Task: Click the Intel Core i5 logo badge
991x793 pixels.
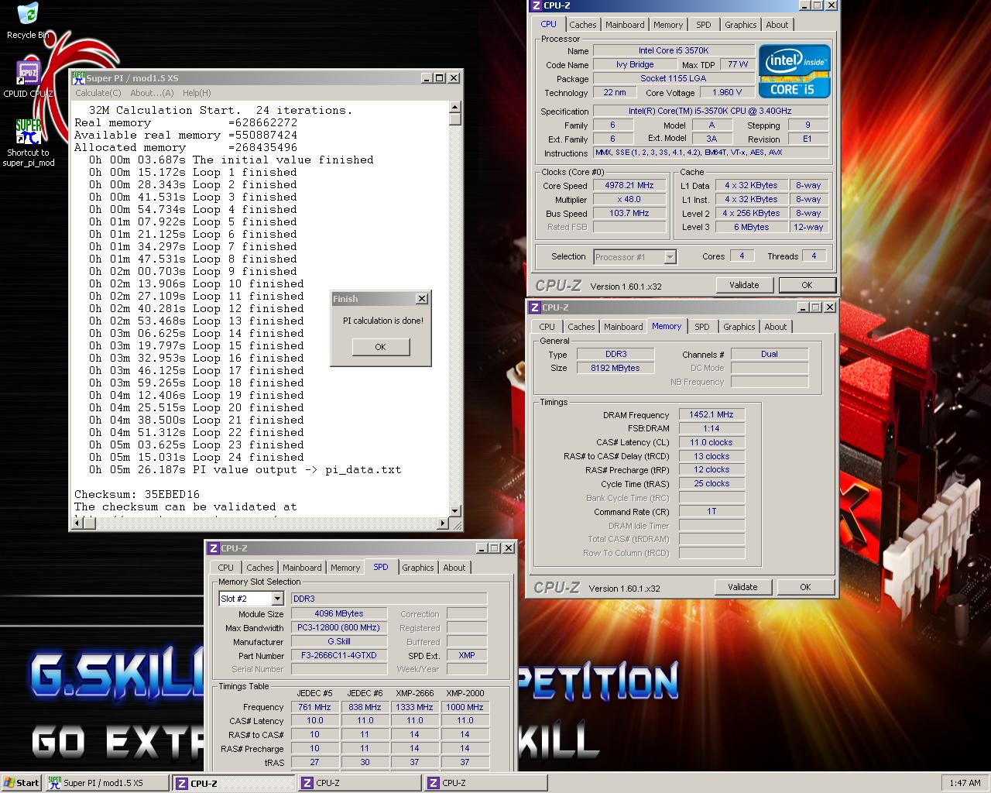Action: (794, 71)
